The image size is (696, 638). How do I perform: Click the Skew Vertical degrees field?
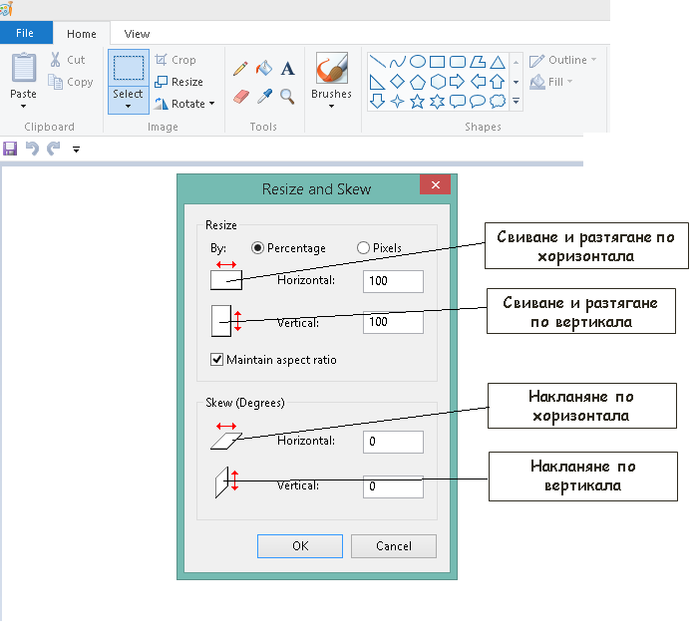pyautogui.click(x=393, y=486)
